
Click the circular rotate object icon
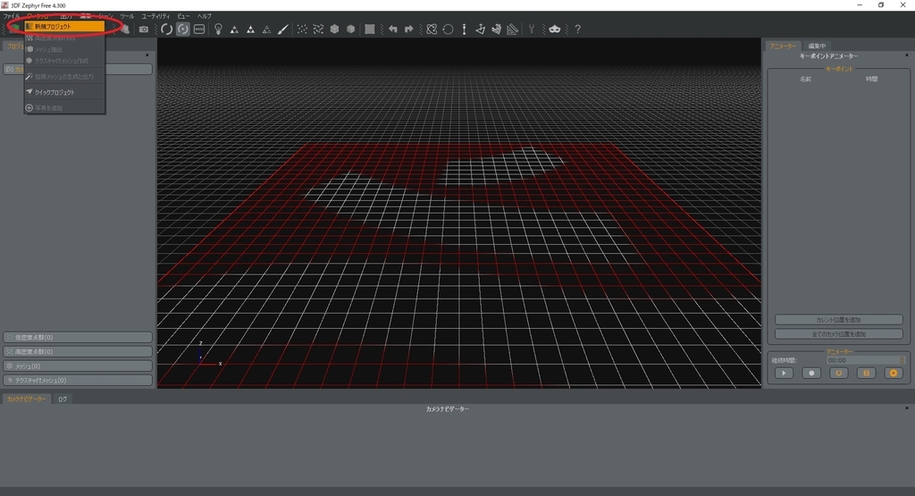[x=449, y=29]
